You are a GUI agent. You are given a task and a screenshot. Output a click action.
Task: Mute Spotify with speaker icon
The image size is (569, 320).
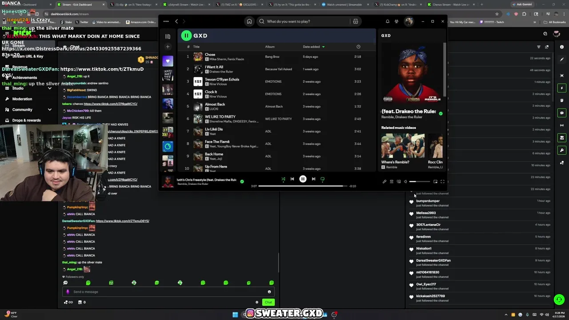405,181
